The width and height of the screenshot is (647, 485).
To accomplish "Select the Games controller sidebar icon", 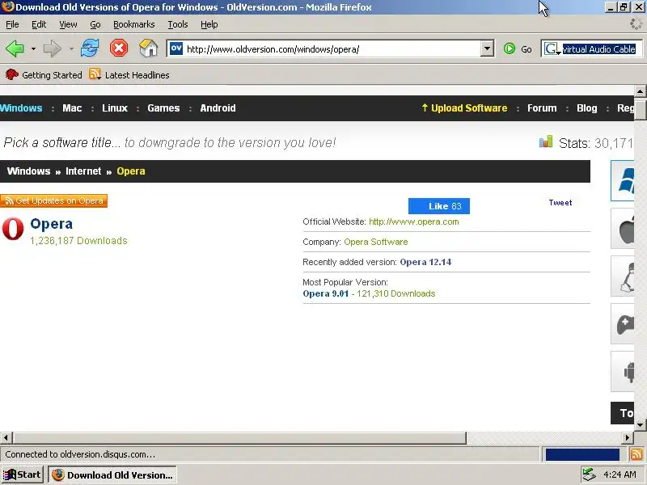I will click(x=624, y=324).
